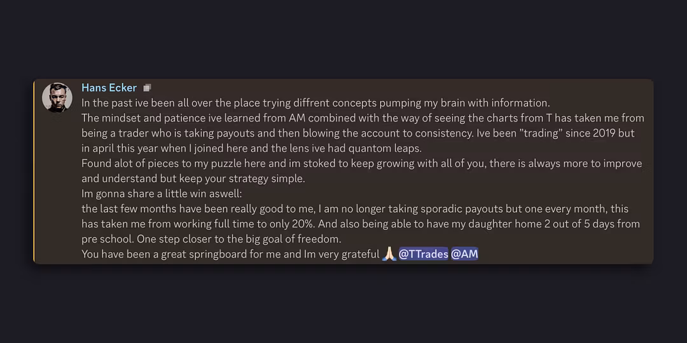Click the line starting "has taken me from working"
Viewport: 687px width, 343px height.
click(360, 224)
